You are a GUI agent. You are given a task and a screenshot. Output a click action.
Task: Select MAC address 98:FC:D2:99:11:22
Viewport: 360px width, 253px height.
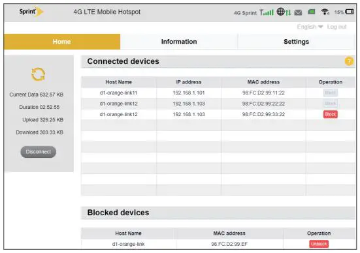point(263,93)
